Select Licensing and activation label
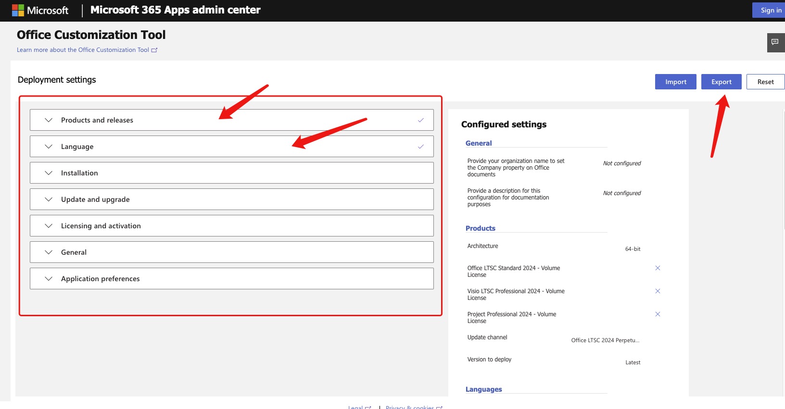The width and height of the screenshot is (785, 409). click(101, 226)
